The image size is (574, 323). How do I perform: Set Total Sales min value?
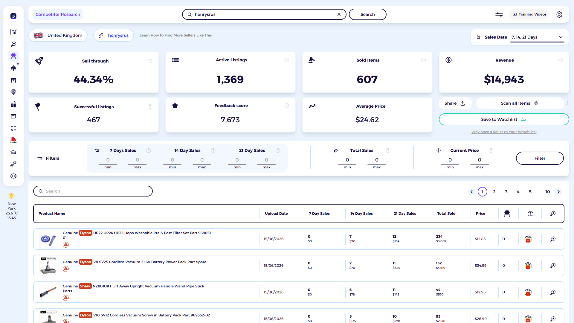pyautogui.click(x=347, y=160)
